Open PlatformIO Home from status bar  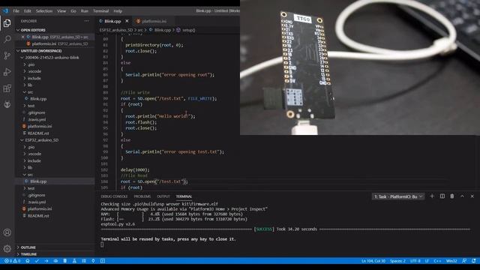pyautogui.click(x=28, y=261)
